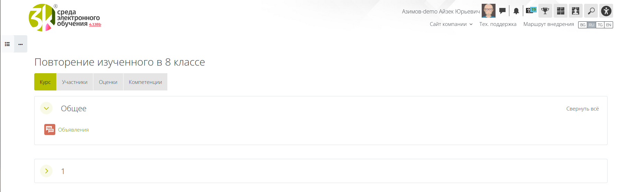Open accessibility options icon

[x=606, y=11]
